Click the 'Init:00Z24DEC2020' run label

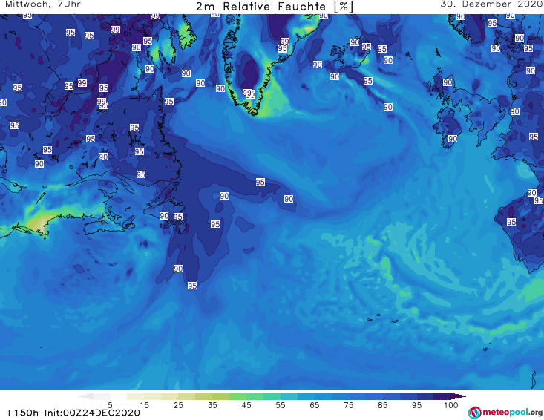(x=92, y=413)
